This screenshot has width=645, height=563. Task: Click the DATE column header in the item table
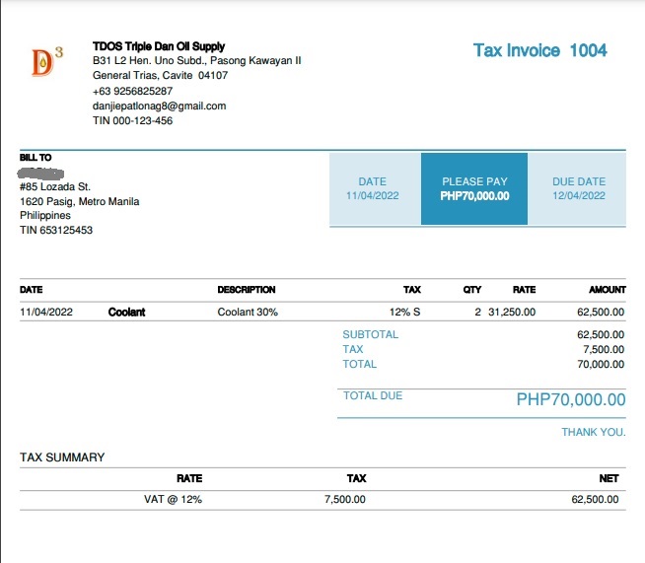[32, 290]
